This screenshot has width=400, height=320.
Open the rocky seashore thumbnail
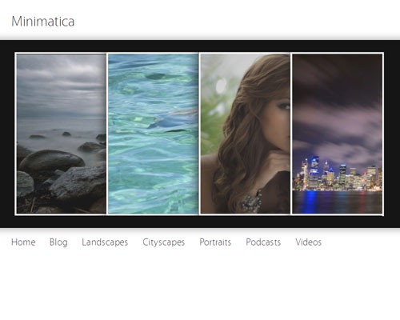tap(61, 134)
